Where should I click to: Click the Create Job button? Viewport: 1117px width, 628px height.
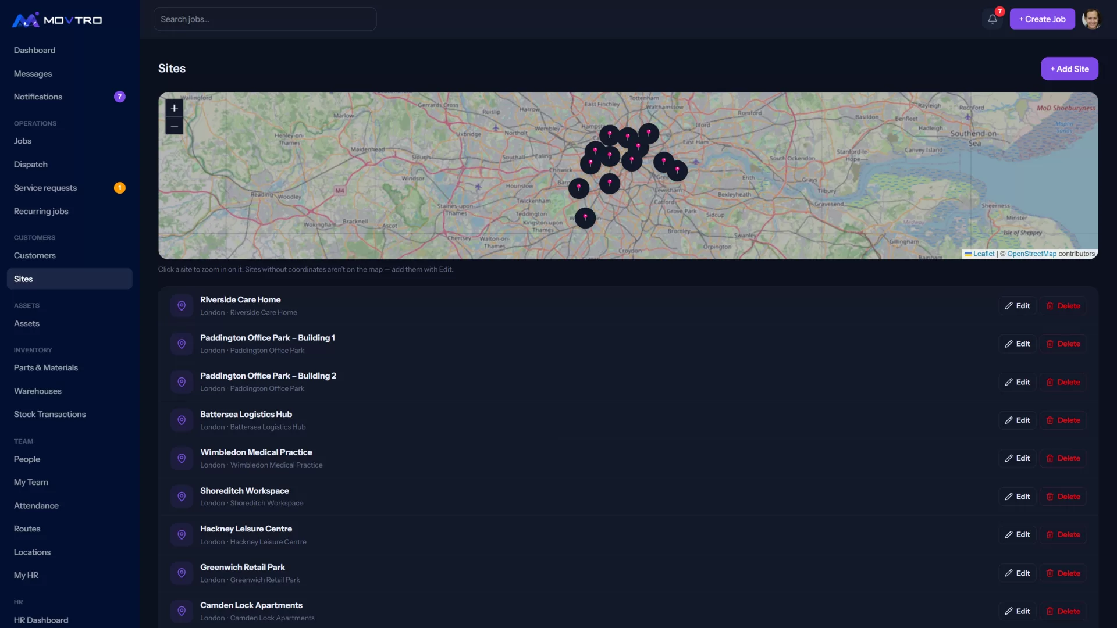tap(1042, 19)
